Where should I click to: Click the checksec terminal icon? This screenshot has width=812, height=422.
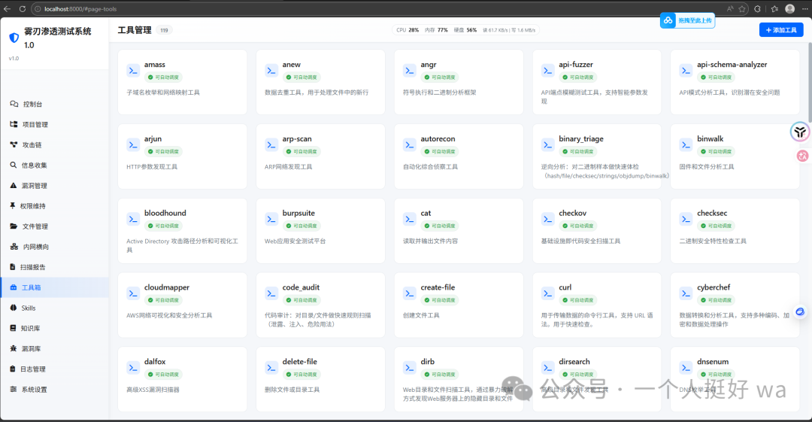click(686, 219)
